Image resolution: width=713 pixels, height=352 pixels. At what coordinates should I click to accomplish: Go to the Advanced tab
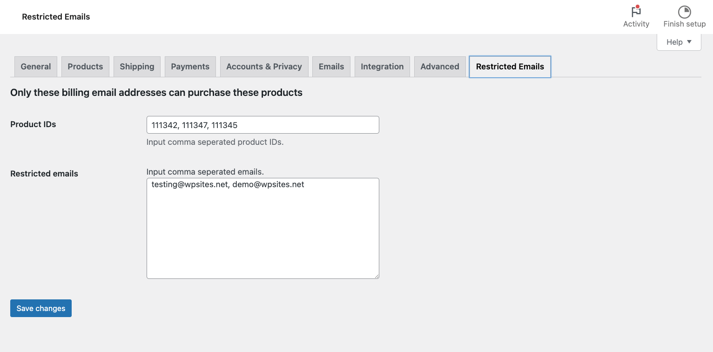coord(440,67)
